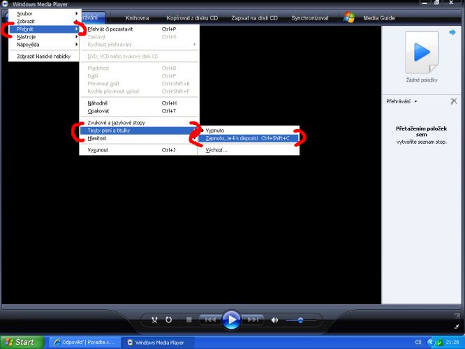
Task: Expand Zvukové a jazykové stopy submenu
Action: click(139, 123)
